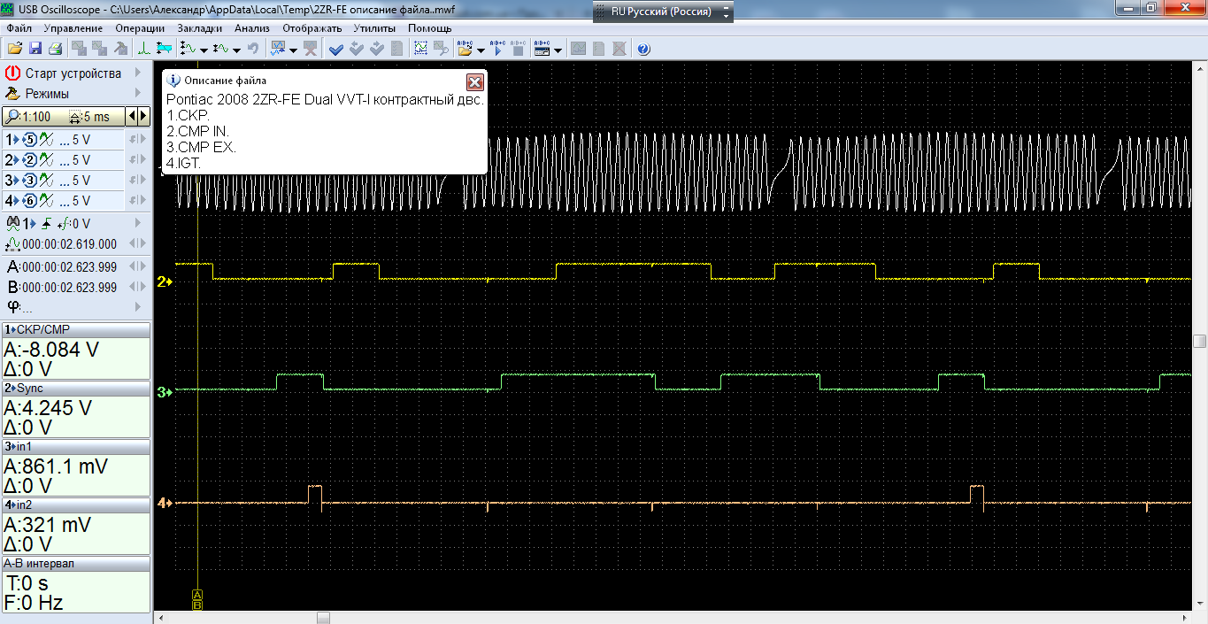Open the Анализ menu
The image size is (1208, 624).
click(x=251, y=28)
